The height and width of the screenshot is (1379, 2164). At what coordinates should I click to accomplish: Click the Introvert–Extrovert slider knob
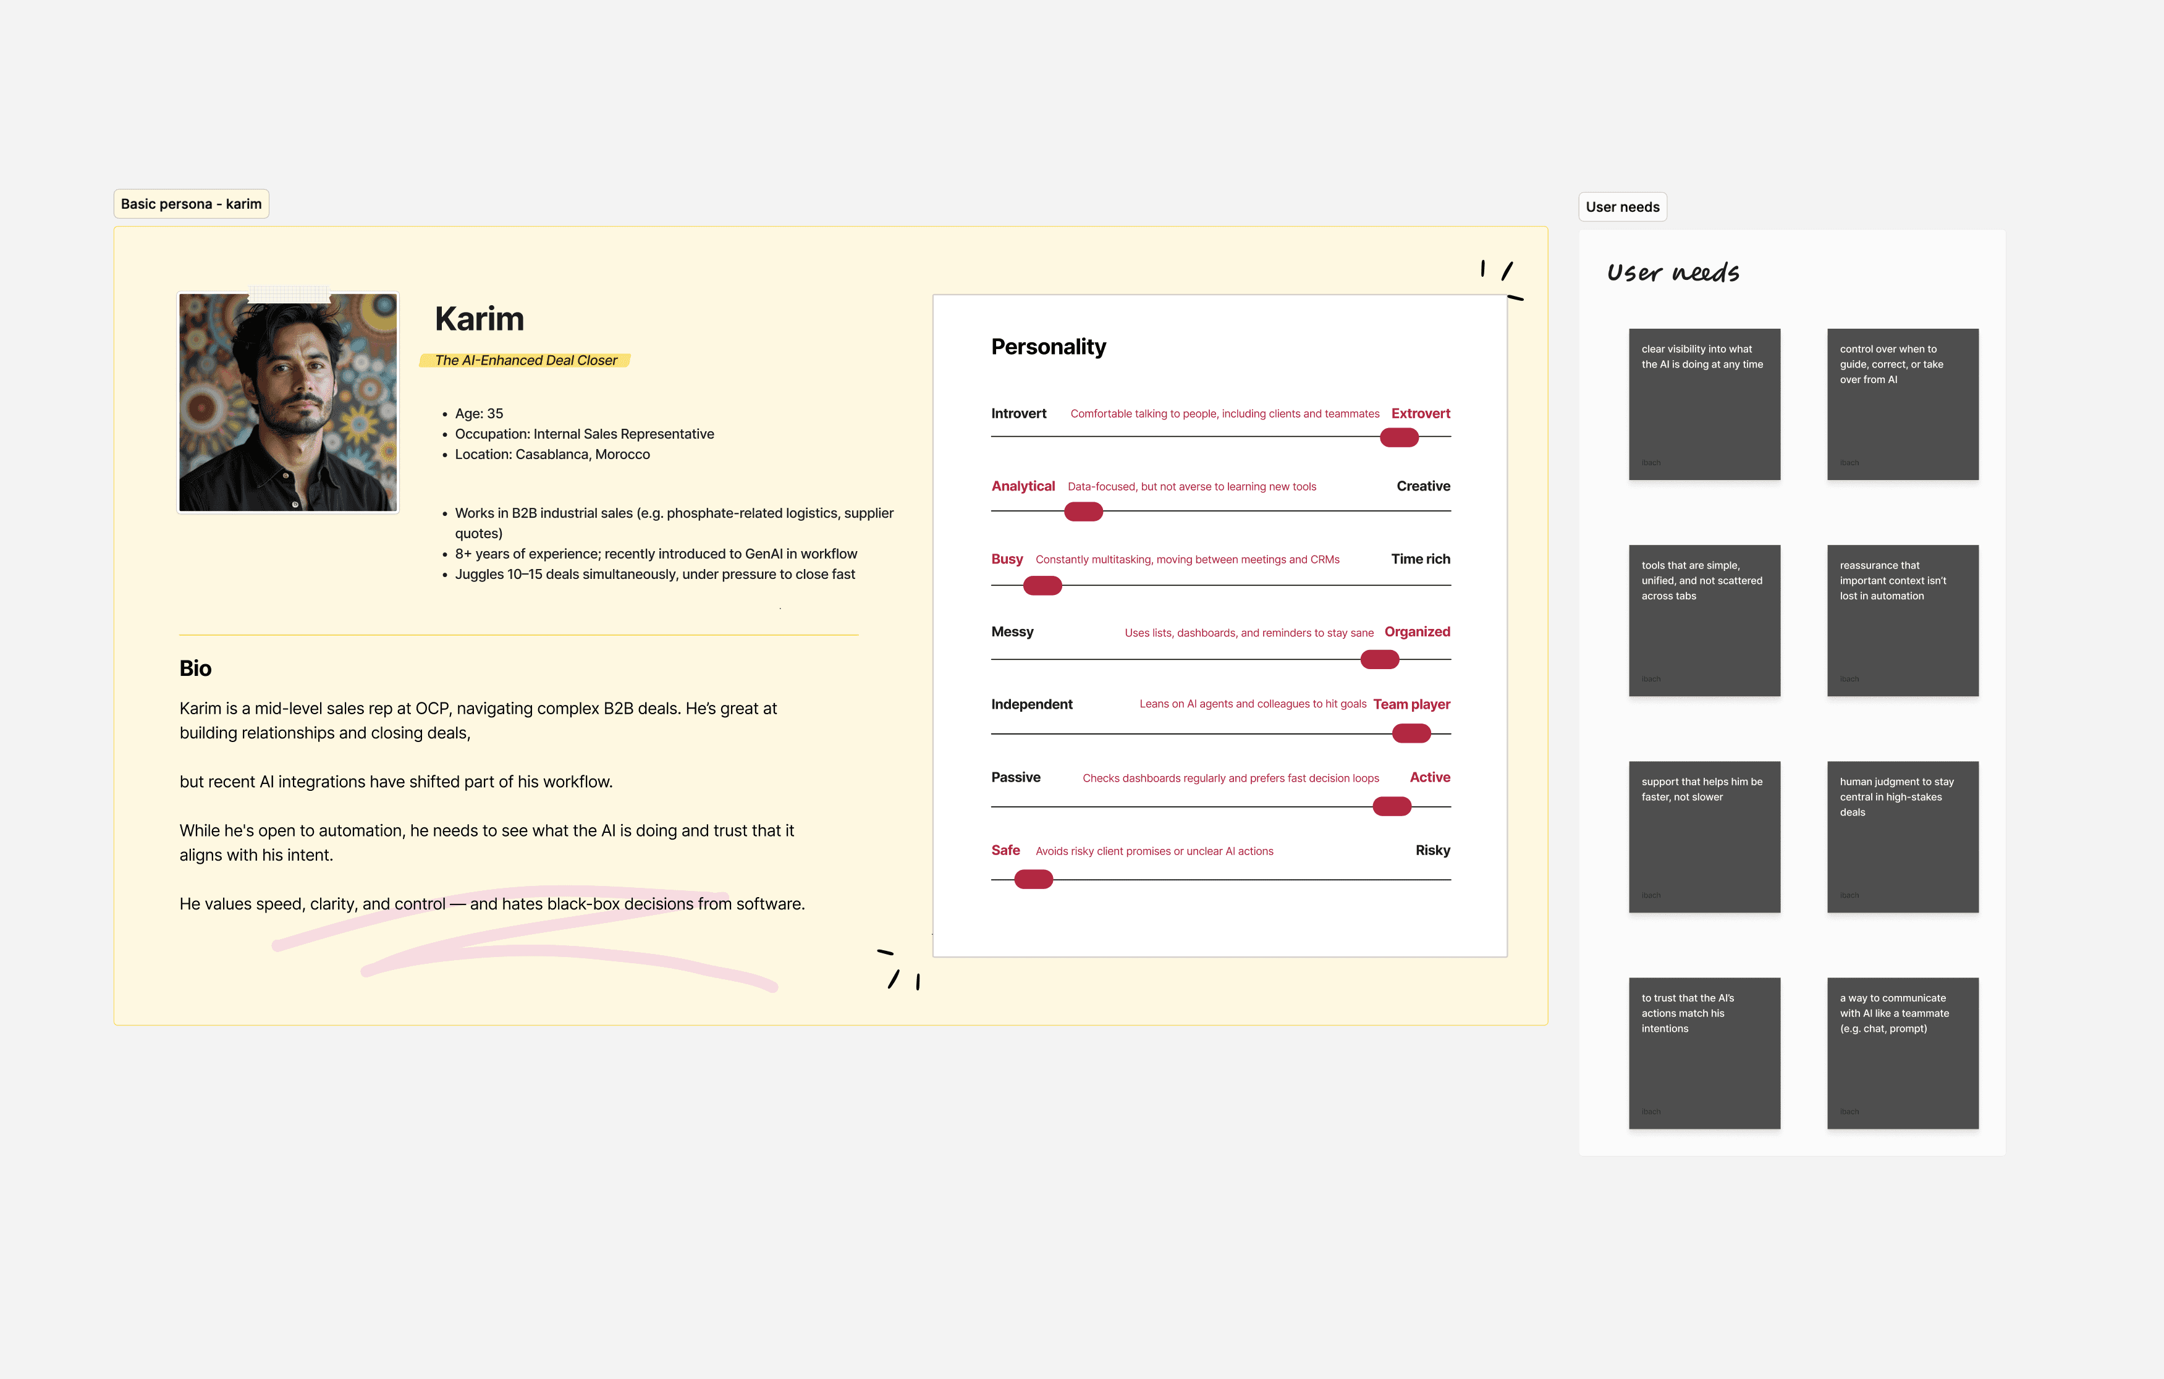point(1399,437)
